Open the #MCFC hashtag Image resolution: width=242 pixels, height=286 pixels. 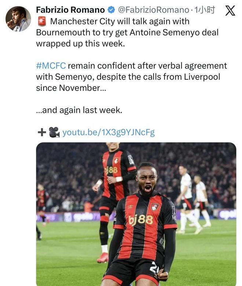[x=51, y=66]
